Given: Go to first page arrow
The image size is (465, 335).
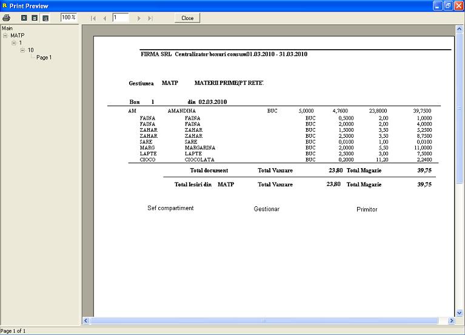Looking at the screenshot, I should tap(93, 18).
